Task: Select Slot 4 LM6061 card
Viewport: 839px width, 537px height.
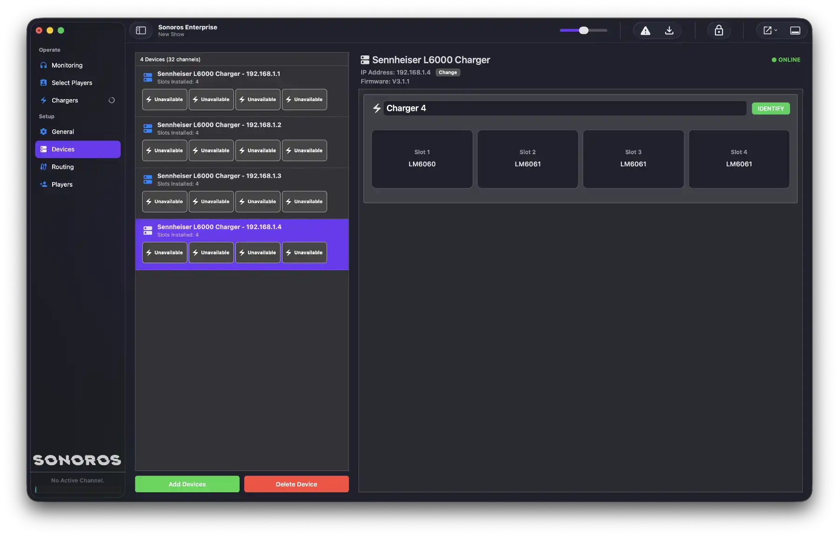Action: (x=739, y=159)
